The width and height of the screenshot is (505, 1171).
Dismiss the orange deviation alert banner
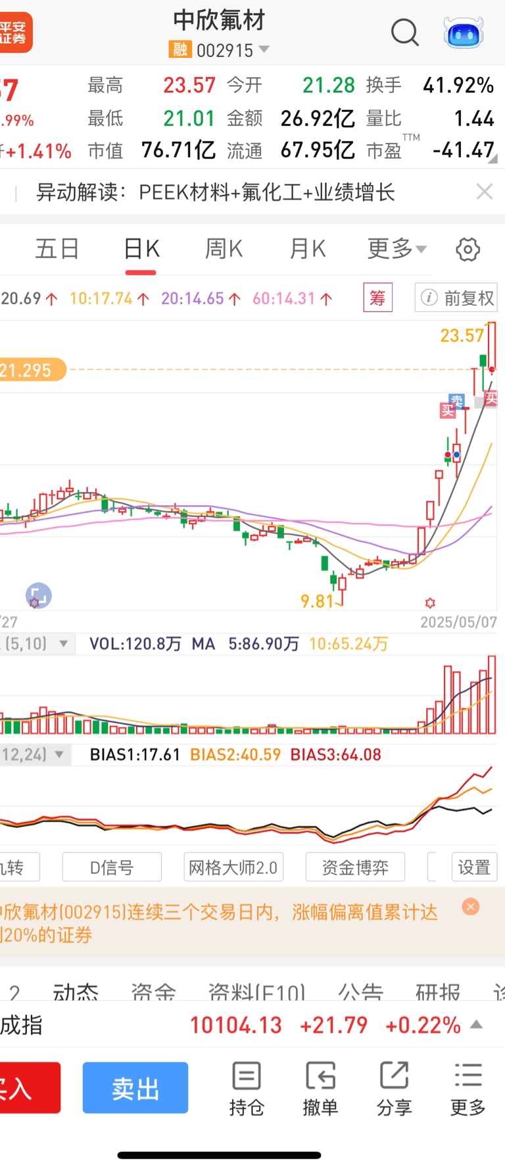[470, 907]
